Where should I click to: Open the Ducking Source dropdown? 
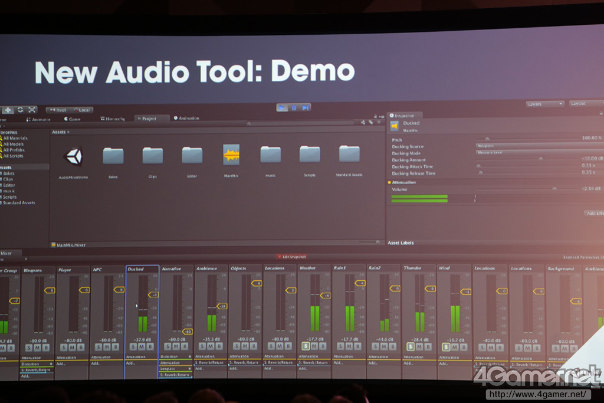tap(540, 146)
